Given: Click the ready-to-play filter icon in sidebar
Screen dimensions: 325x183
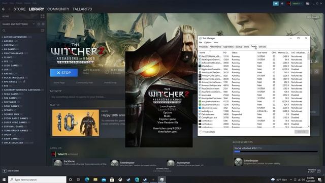Looking at the screenshot, I should tap(43, 24).
